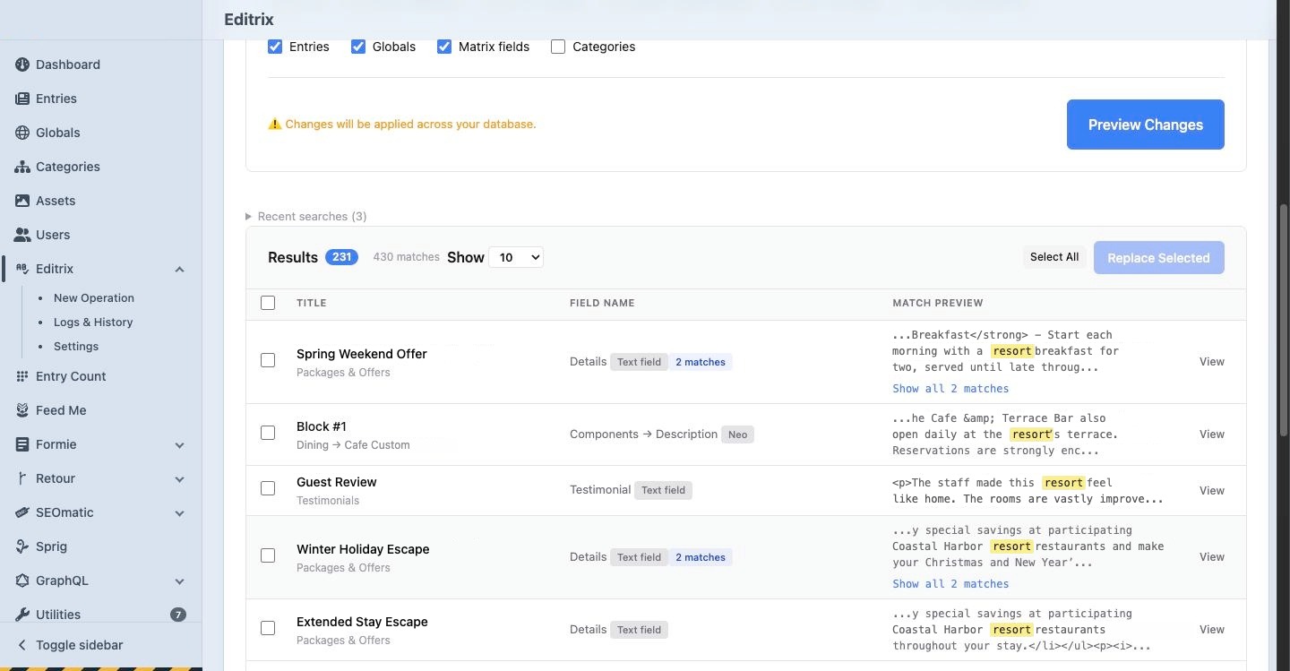Expand the GraphQL submenu chevron

179,581
